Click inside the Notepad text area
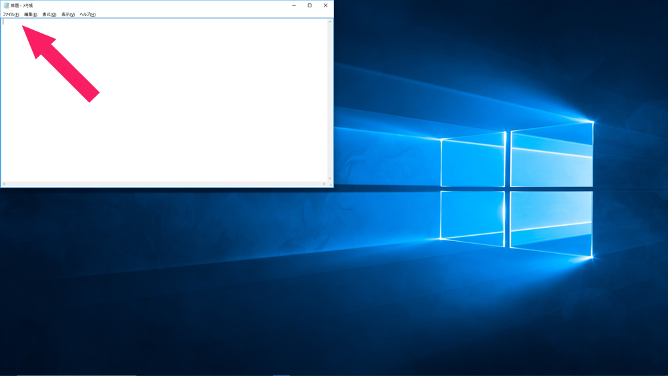The height and width of the screenshot is (376, 668). tap(164, 100)
